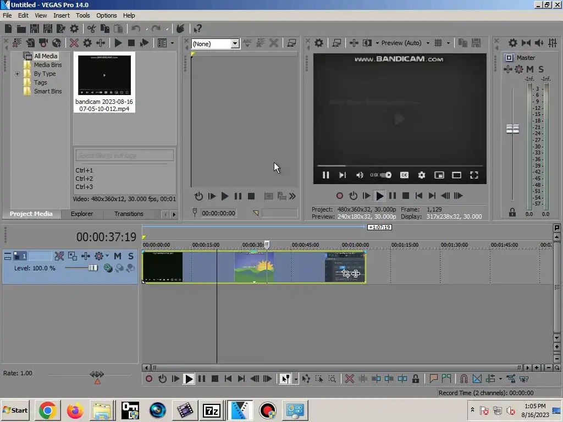Open the overlays dropdown arrow in preview
This screenshot has height=422, width=563.
click(448, 43)
